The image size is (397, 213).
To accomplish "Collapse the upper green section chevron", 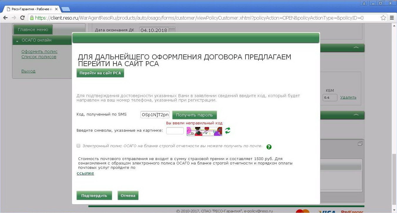I will pos(356,47).
